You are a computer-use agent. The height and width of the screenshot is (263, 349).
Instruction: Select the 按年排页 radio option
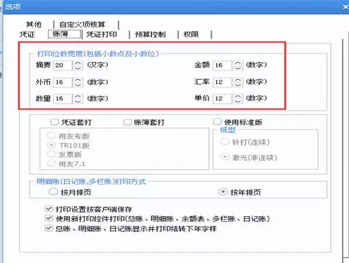[x=223, y=192]
